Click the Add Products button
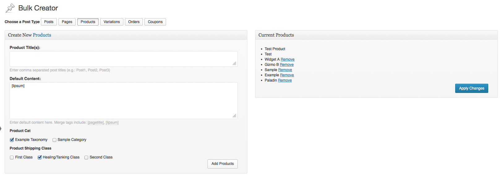The width and height of the screenshot is (500, 176). point(223,164)
